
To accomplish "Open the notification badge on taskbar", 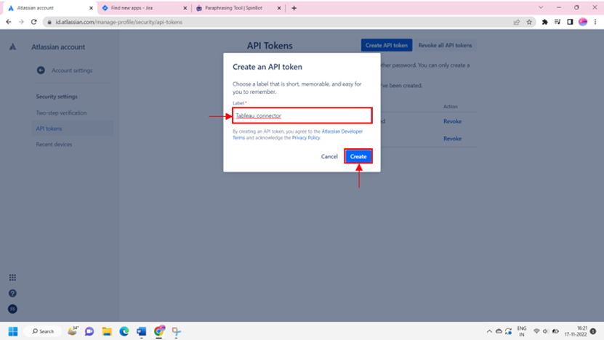I will (593, 331).
